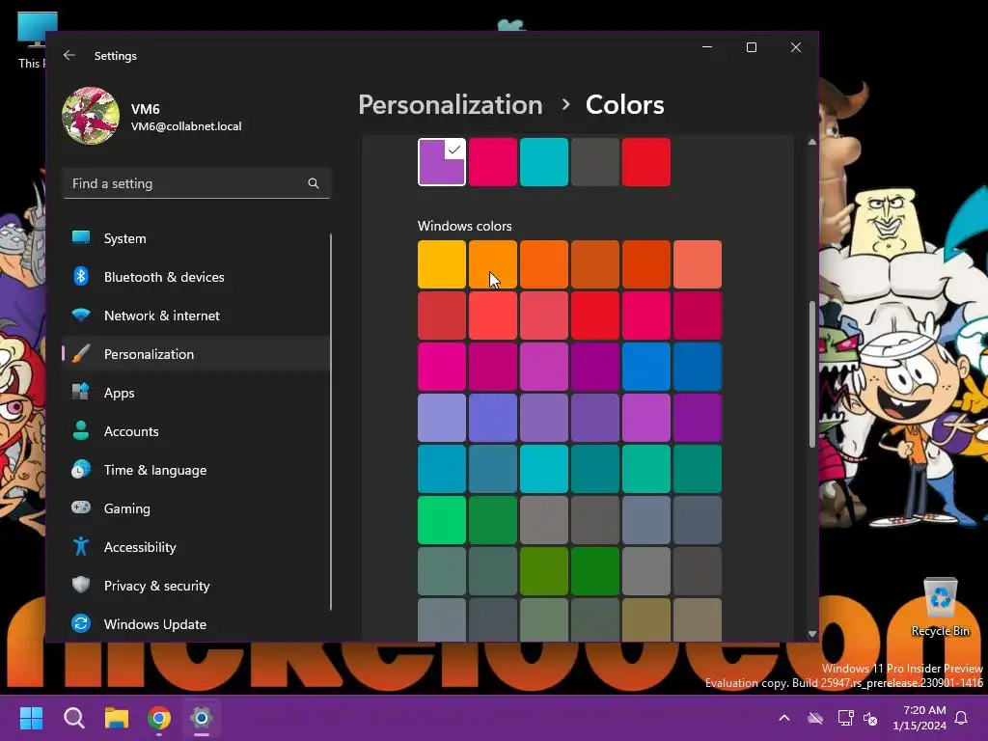Click the Settings gear on taskbar
This screenshot has width=988, height=741.
[x=202, y=718]
